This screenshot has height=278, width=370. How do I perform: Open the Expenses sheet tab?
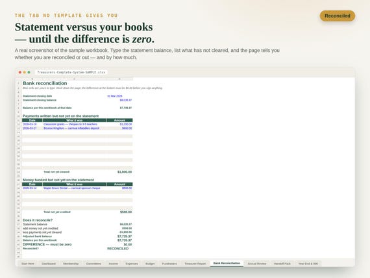pos(132,264)
